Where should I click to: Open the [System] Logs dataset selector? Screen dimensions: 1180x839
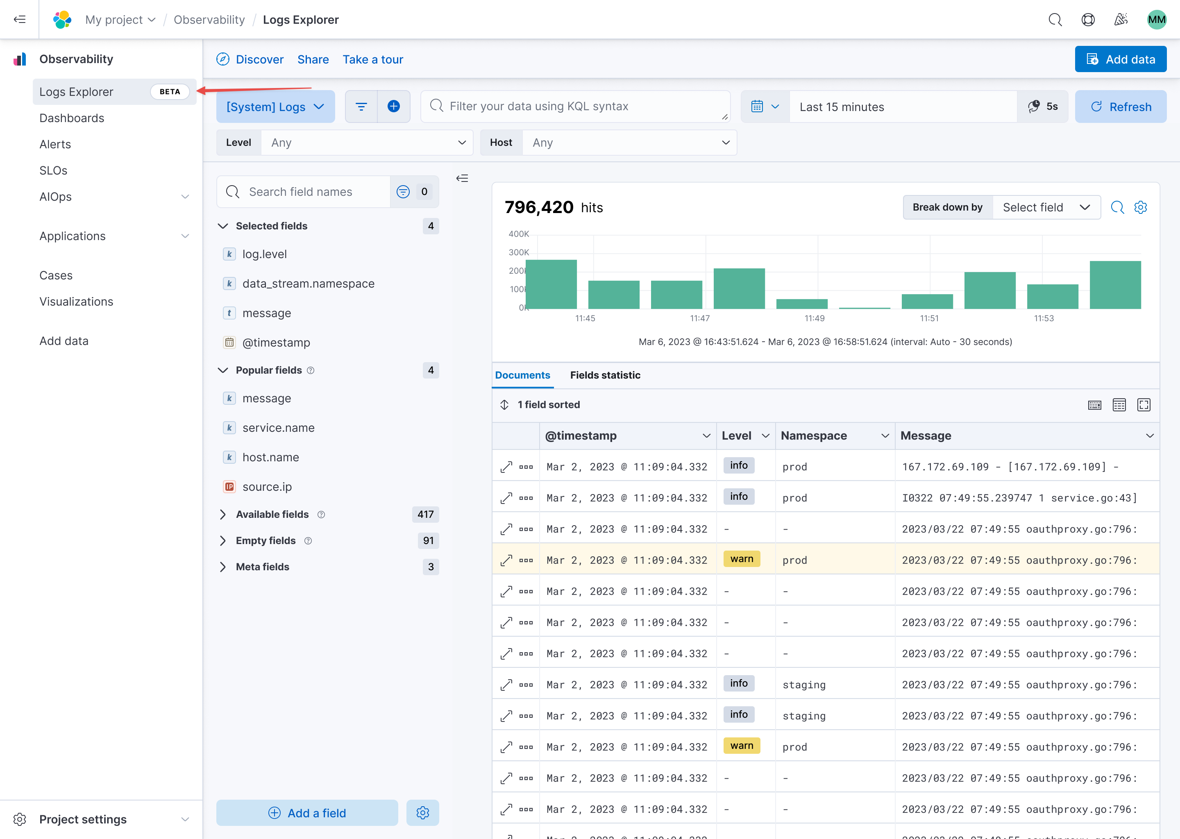(x=275, y=107)
